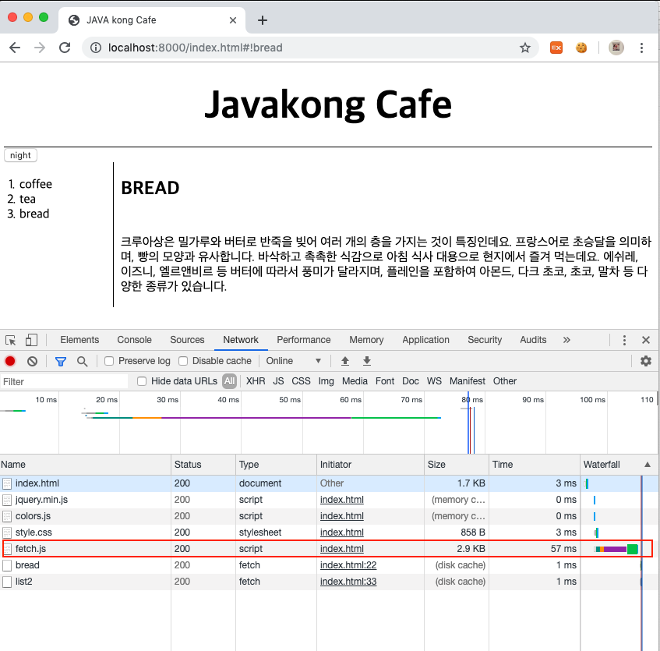
Task: Open the tea menu link
Action: click(x=27, y=199)
